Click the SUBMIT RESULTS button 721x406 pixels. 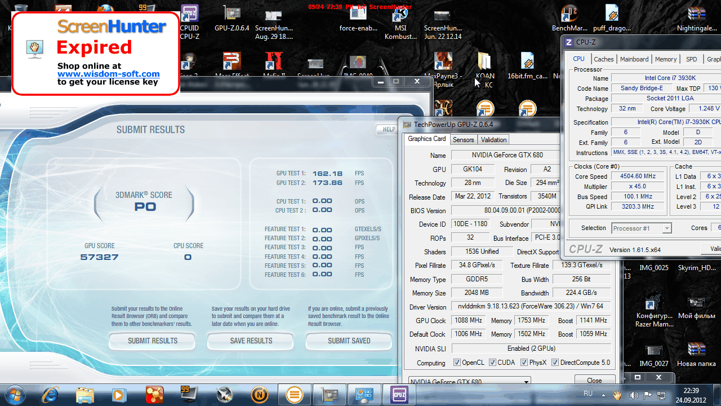click(152, 341)
